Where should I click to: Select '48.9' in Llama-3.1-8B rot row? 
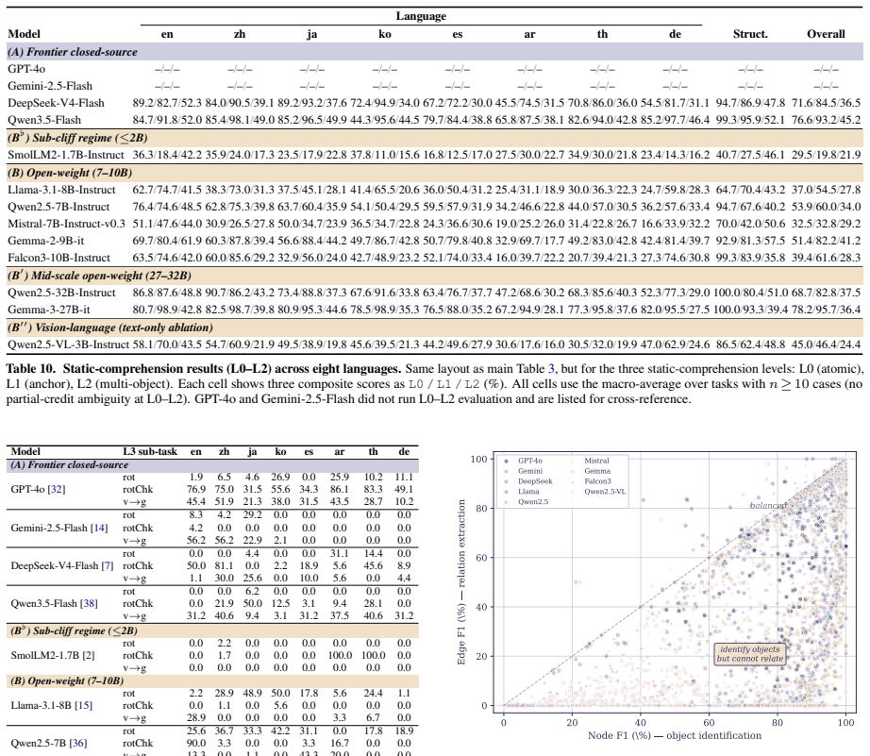click(253, 694)
